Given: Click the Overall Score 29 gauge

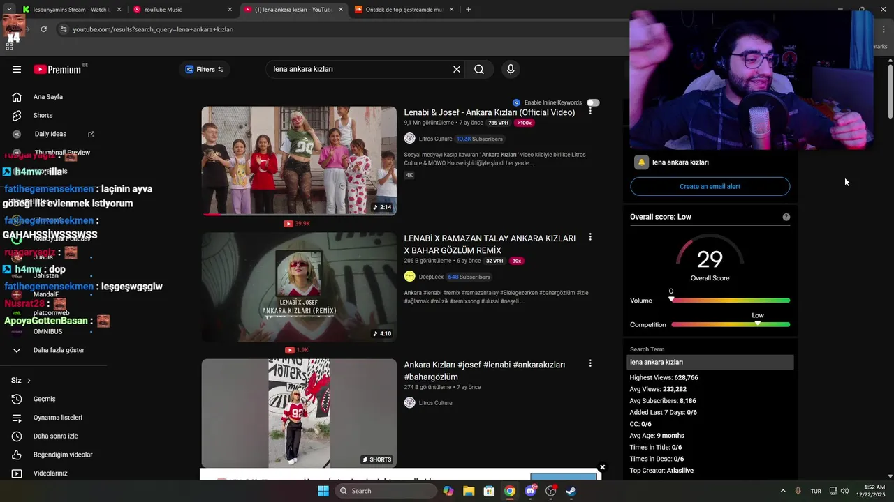Looking at the screenshot, I should (x=710, y=259).
